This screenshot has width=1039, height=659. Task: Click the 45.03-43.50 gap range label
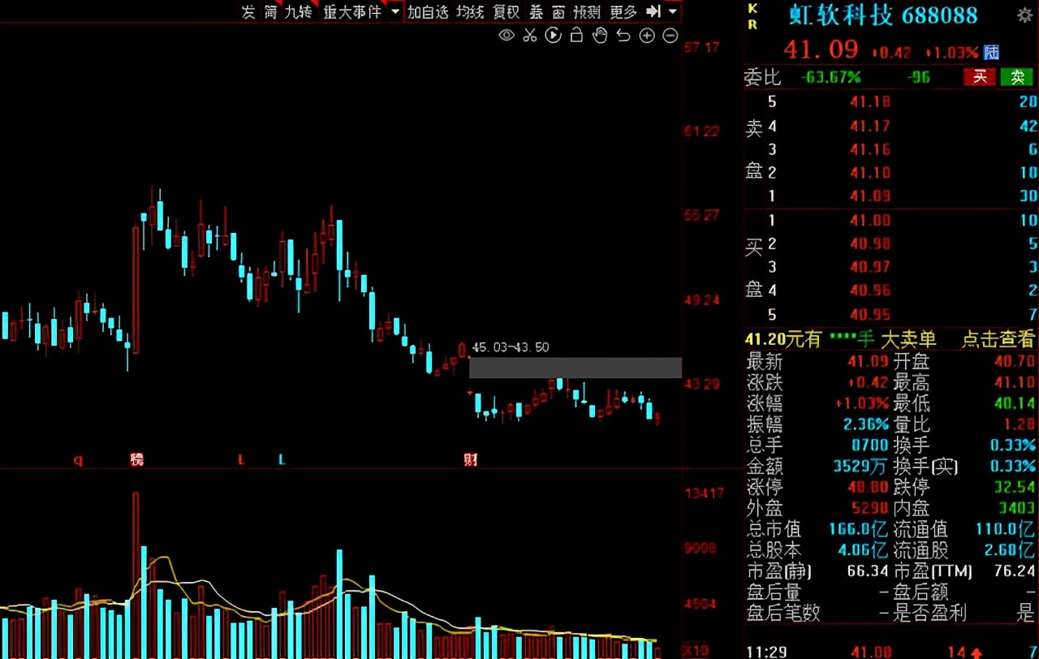(511, 347)
